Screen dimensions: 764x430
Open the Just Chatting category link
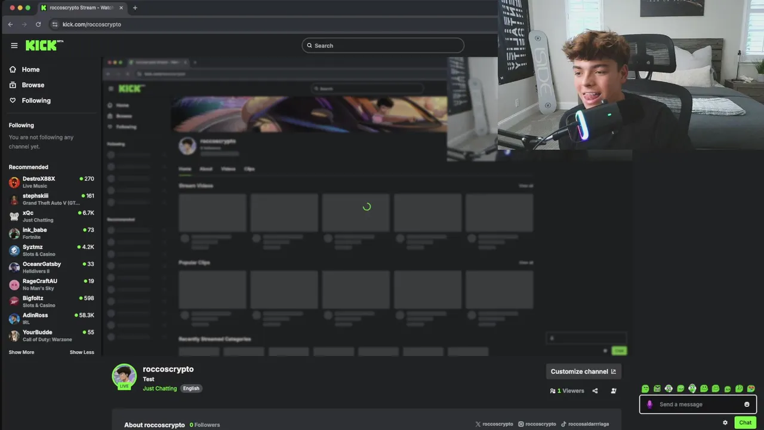pyautogui.click(x=160, y=388)
